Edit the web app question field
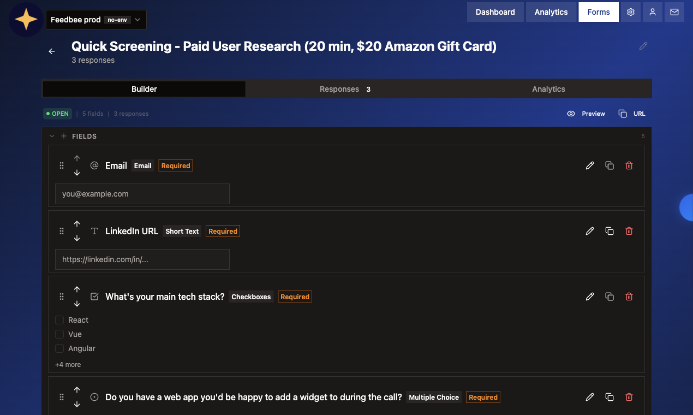693x415 pixels. tap(590, 397)
